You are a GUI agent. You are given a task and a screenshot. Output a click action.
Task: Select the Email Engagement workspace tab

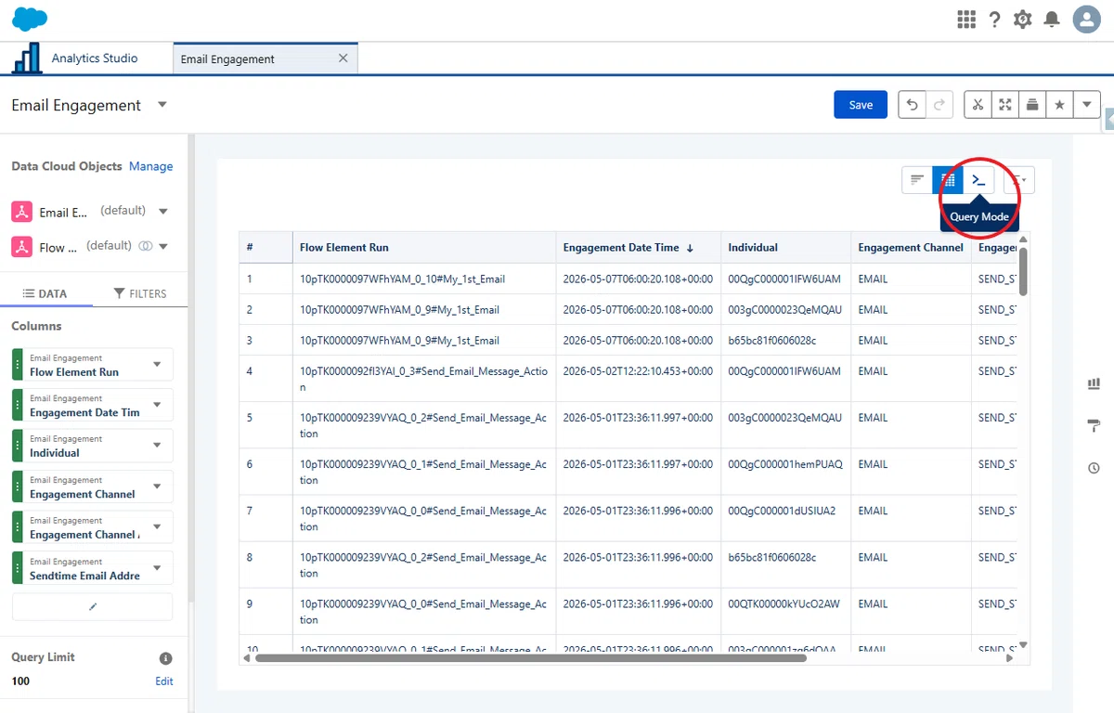tap(265, 58)
